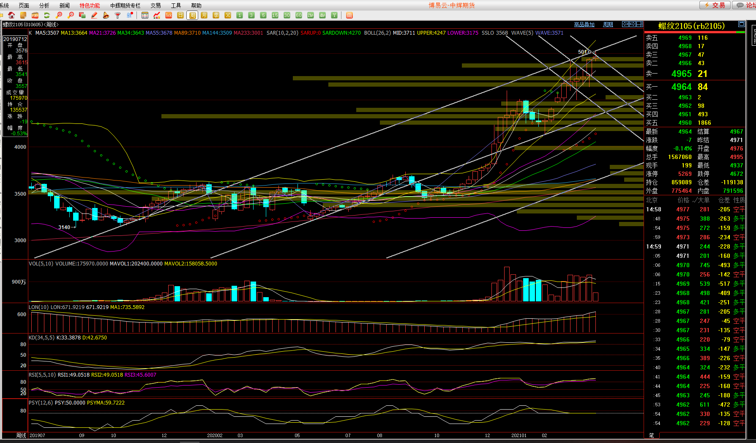Maximize the rb2105 quote panel
This screenshot has height=443, width=756.
point(741,24)
